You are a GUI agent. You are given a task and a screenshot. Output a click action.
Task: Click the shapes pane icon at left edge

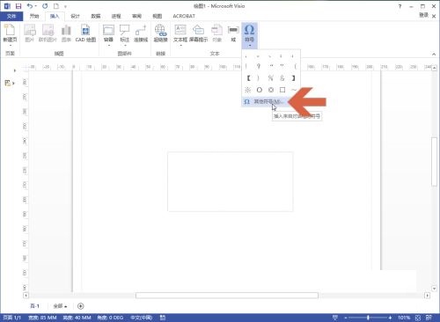(8, 83)
